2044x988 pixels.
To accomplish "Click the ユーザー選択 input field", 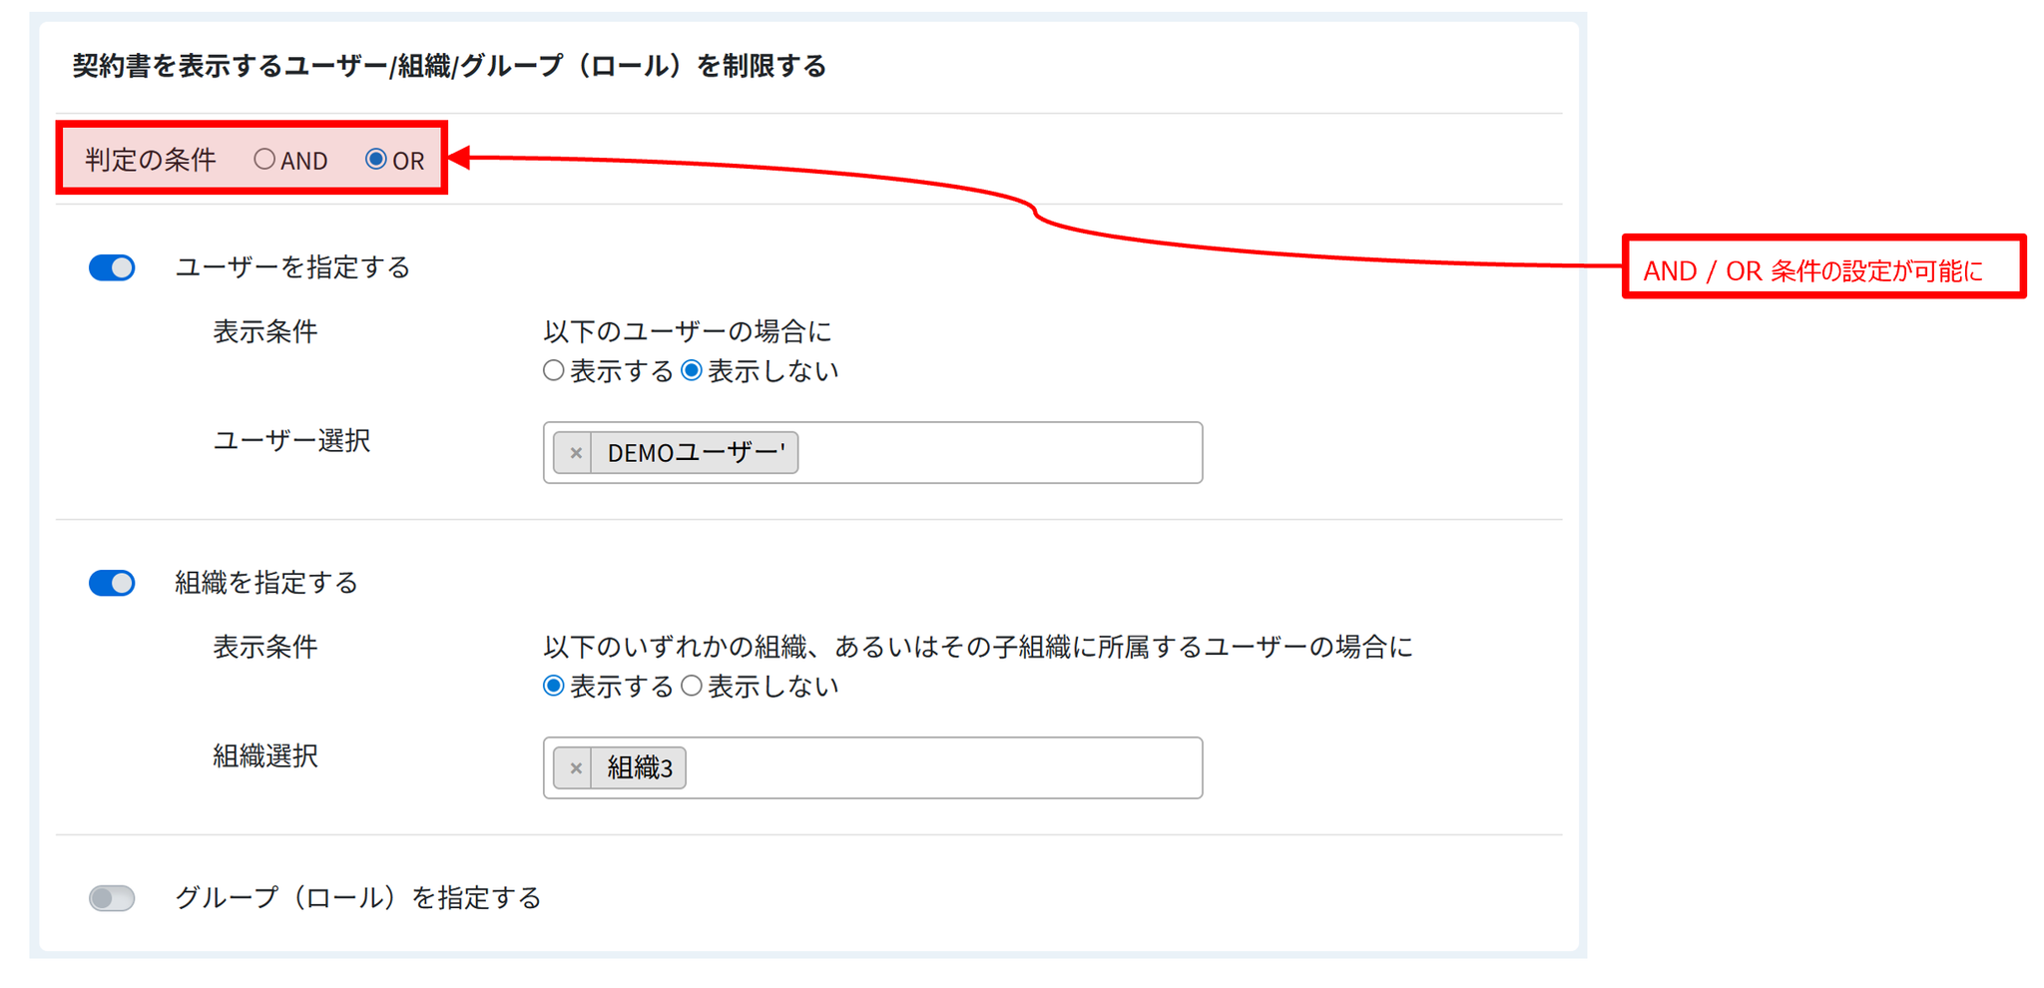I will (x=998, y=453).
